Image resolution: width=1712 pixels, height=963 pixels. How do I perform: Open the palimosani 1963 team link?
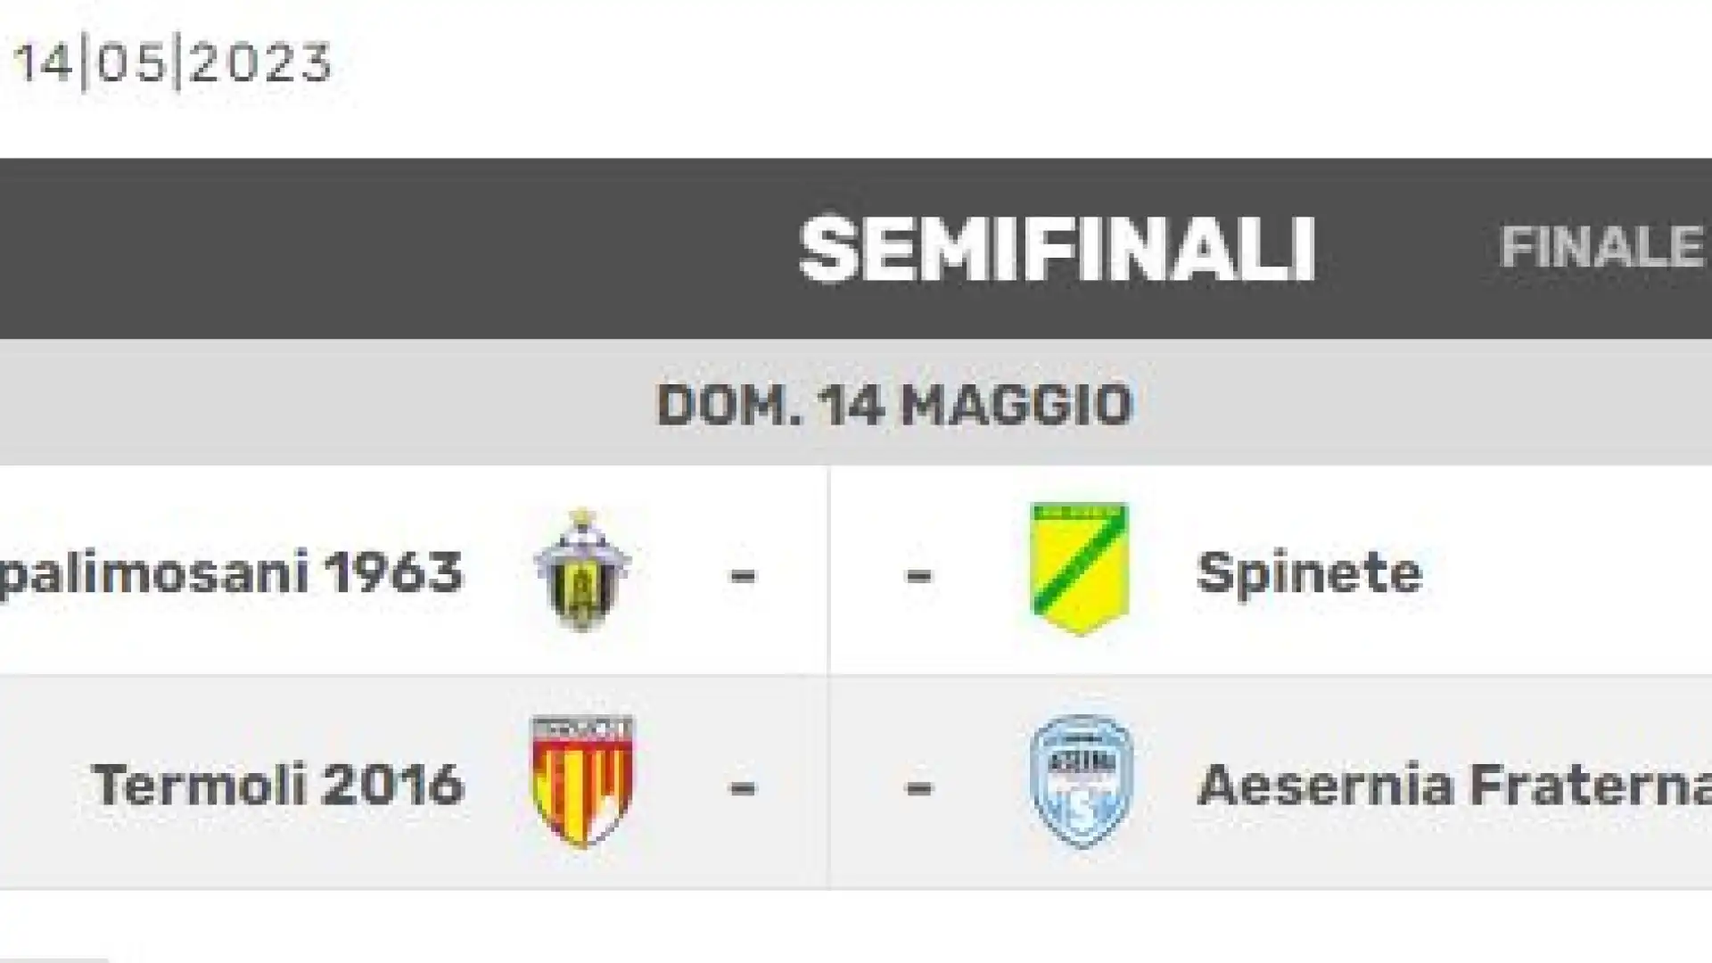(232, 573)
